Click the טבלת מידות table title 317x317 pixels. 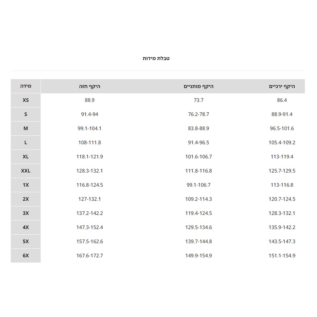[156, 58]
